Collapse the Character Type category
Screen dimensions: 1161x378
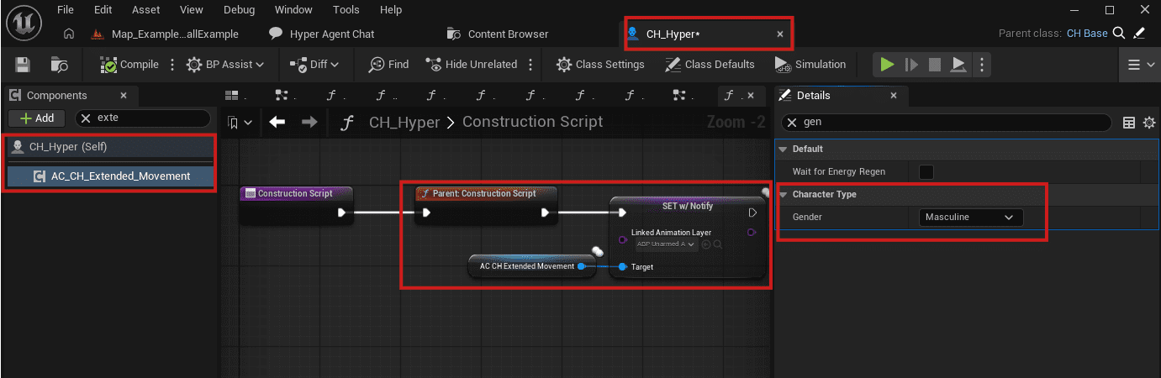pyautogui.click(x=784, y=194)
